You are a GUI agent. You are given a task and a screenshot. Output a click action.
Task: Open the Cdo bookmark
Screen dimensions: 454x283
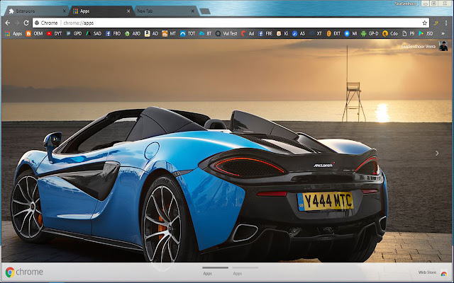click(390, 33)
